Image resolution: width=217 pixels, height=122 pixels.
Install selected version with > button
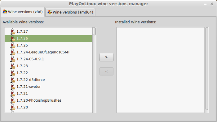click(x=106, y=57)
